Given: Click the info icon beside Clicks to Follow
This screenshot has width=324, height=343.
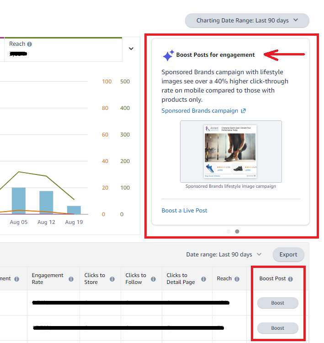Looking at the screenshot, I should click(153, 279).
